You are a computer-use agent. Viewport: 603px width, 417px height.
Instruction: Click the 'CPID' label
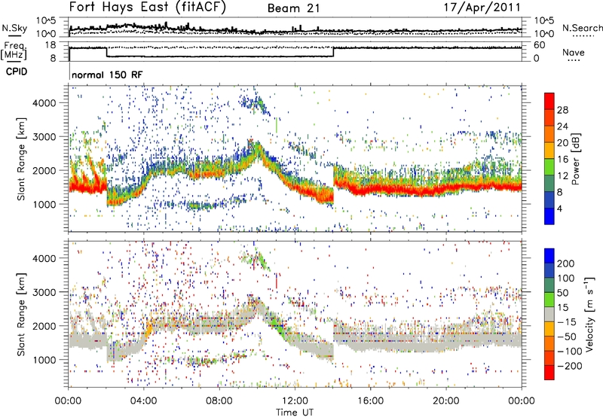(17, 72)
